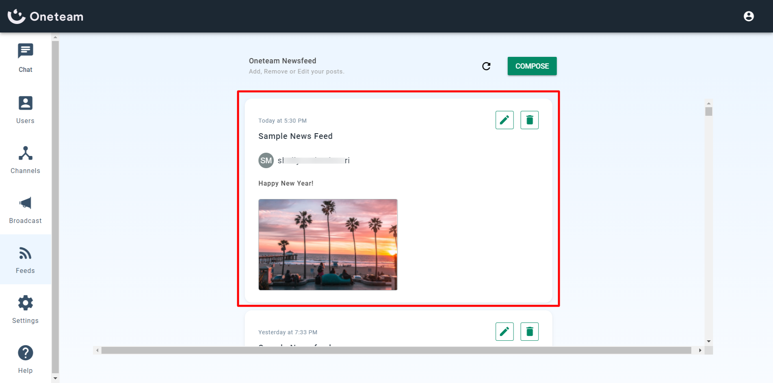Edit the Today at 5:30 PM post
Image resolution: width=773 pixels, height=383 pixels.
505,120
